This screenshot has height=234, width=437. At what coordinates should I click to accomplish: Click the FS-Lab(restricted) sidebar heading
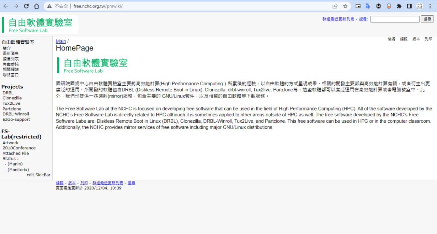point(22,134)
